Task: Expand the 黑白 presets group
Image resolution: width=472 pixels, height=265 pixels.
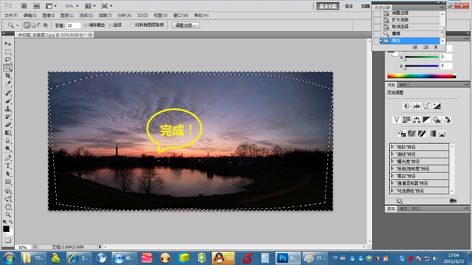Action: 419,176
